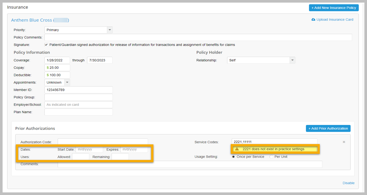
Task: Click the Expires date field
Action: click(x=134, y=150)
